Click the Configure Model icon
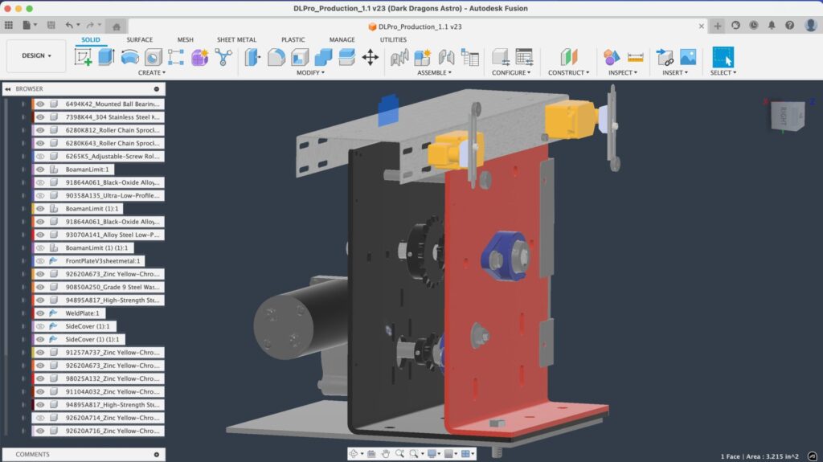 (500, 57)
